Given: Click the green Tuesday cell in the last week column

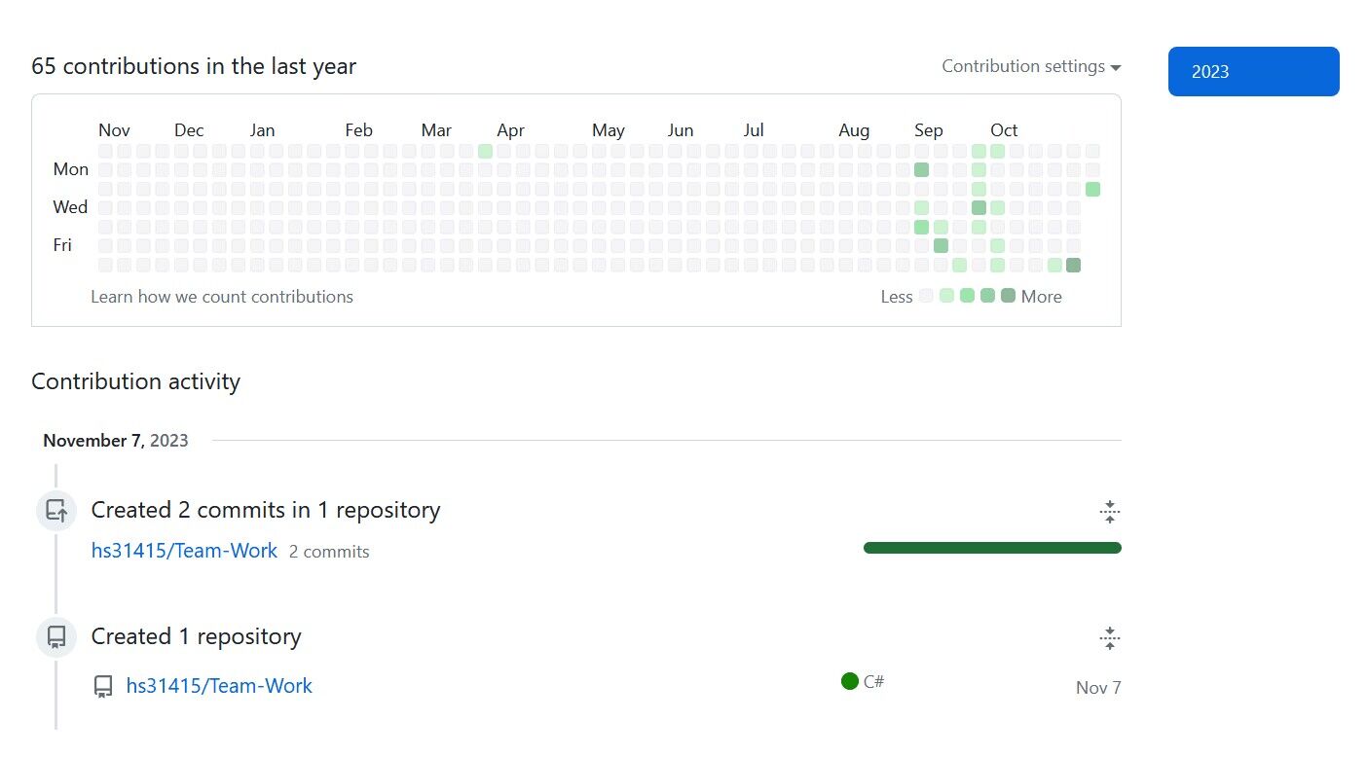Looking at the screenshot, I should pos(1092,189).
